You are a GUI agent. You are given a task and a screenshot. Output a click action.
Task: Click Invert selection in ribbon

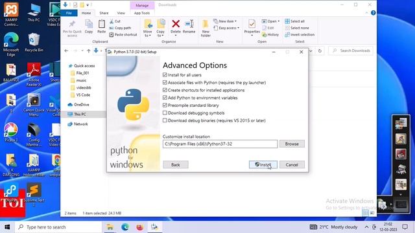pyautogui.click(x=300, y=34)
